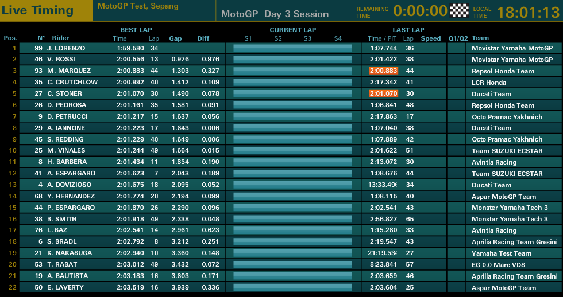This screenshot has height=297, width=563.
Task: Select the MotoGP Day 3 Session title
Action: point(275,14)
